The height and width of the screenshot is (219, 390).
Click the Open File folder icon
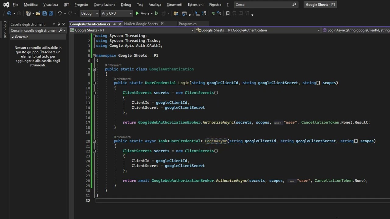pos(38,13)
